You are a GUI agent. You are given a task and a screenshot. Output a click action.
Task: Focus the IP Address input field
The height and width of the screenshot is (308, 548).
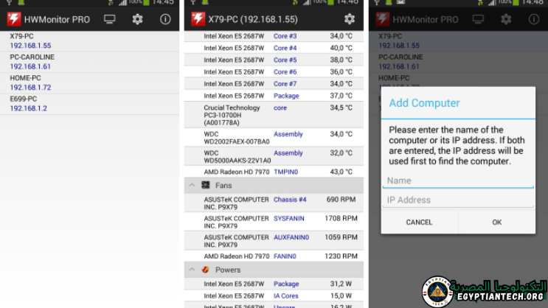pos(457,200)
